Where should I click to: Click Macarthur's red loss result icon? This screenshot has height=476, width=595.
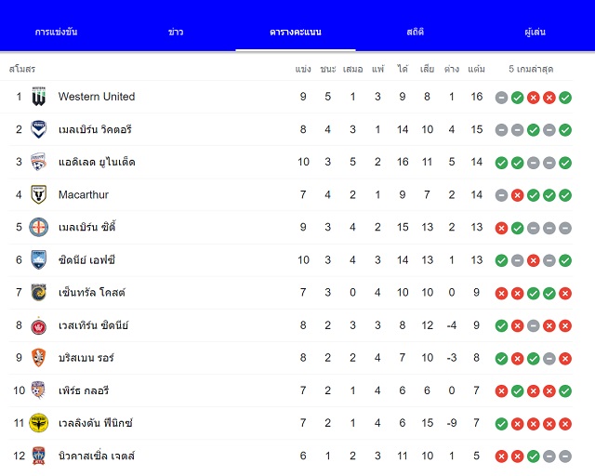(517, 195)
